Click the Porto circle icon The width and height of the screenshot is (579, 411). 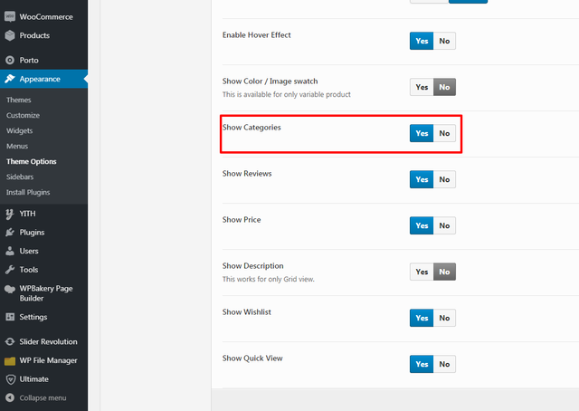coord(10,60)
